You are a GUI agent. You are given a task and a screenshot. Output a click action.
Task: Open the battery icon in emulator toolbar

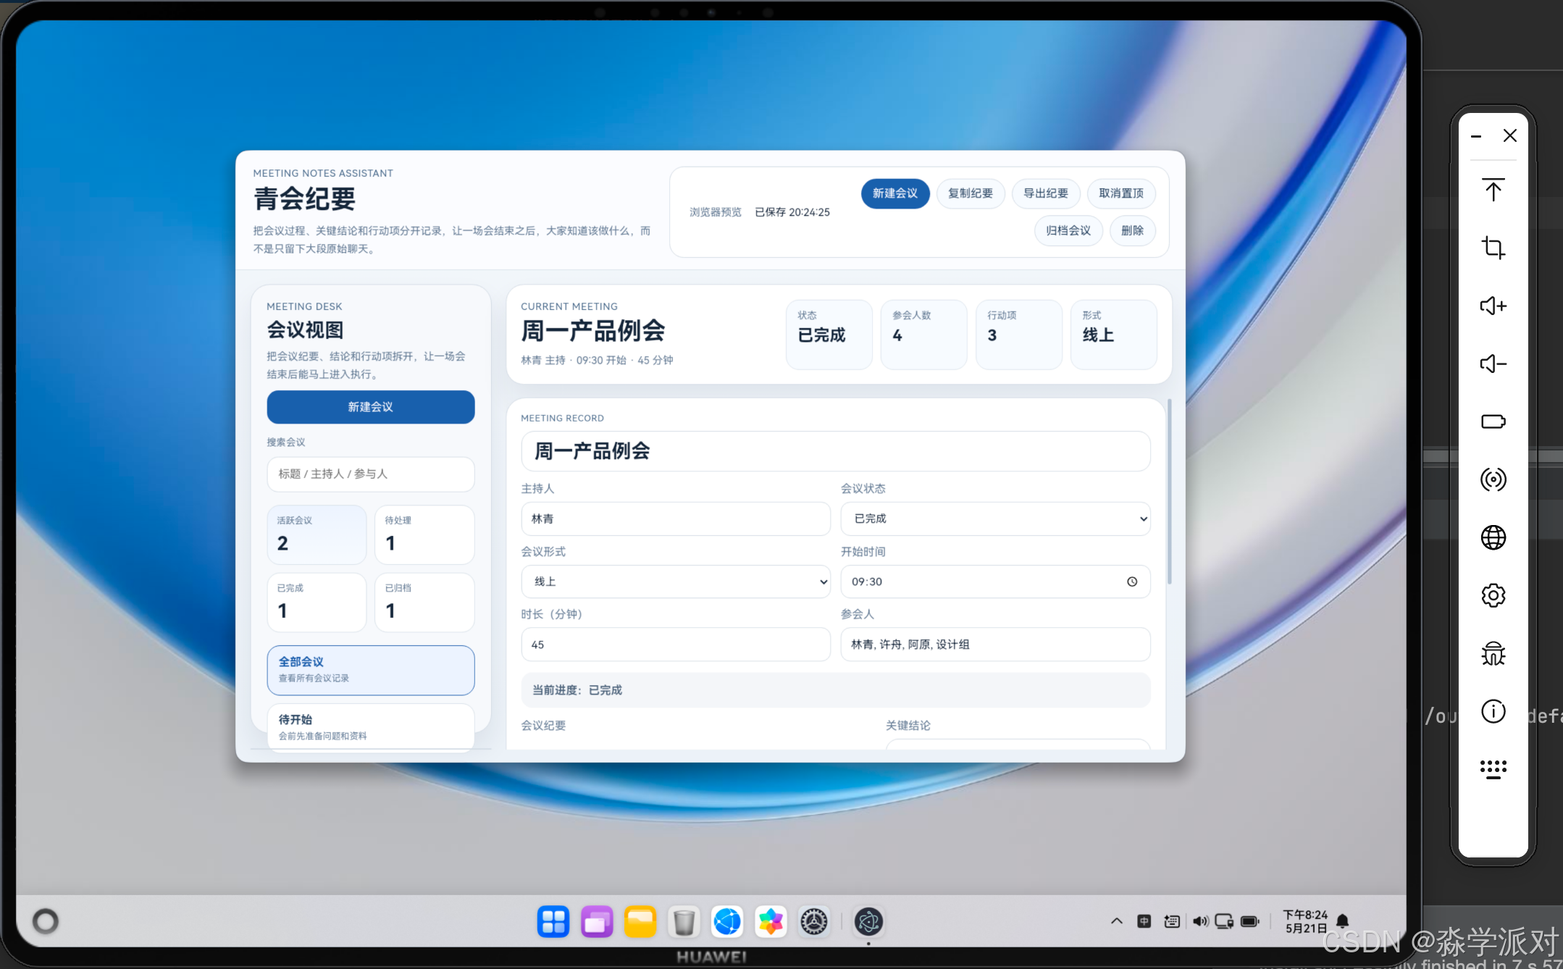pos(1493,421)
